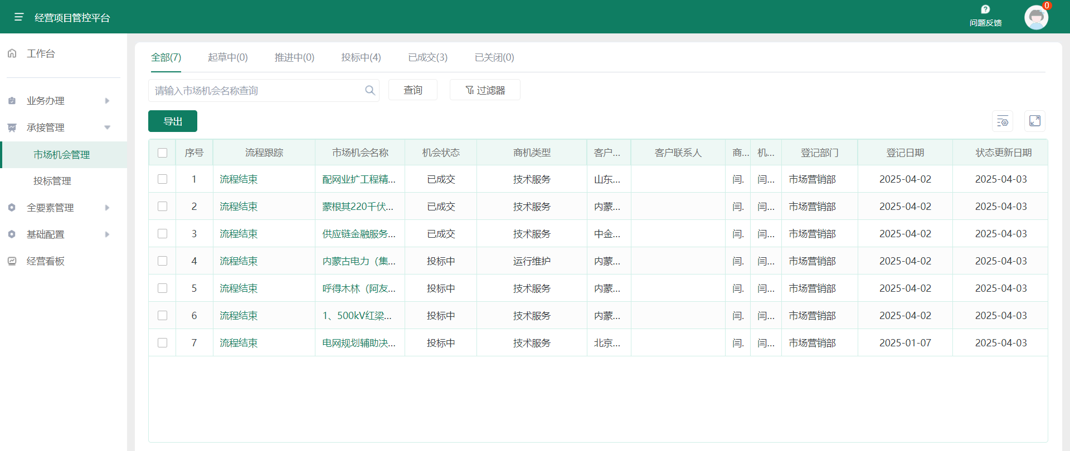Switch to the 已关闭(0) tab
1070x451 pixels.
494,57
